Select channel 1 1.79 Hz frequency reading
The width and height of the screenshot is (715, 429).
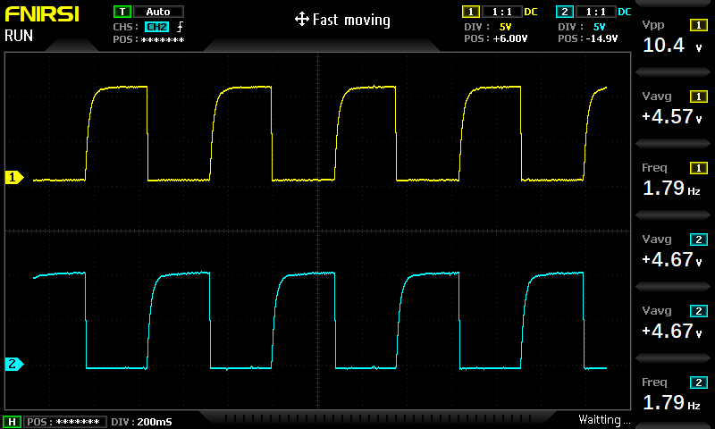(671, 189)
